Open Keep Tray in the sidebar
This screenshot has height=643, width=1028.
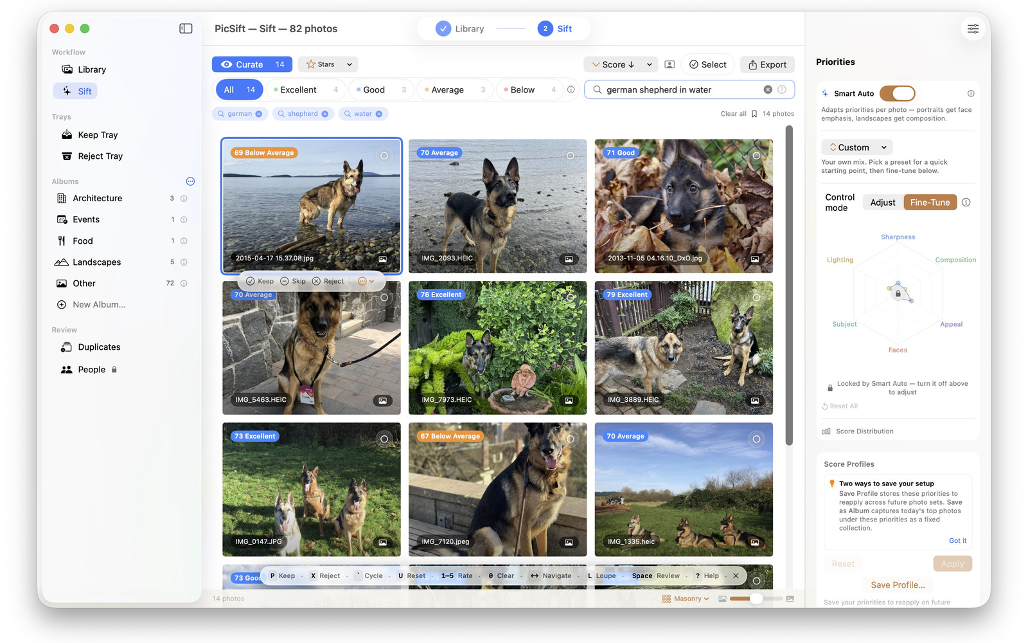tap(98, 135)
